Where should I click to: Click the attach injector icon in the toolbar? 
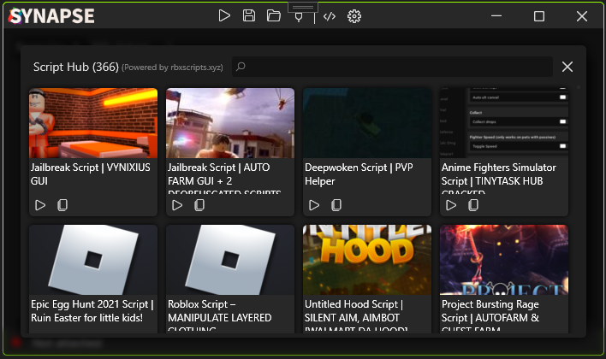[x=299, y=17]
